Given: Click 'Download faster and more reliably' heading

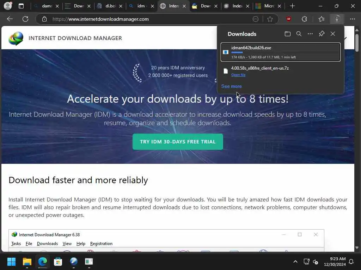Looking at the screenshot, I should (78, 180).
